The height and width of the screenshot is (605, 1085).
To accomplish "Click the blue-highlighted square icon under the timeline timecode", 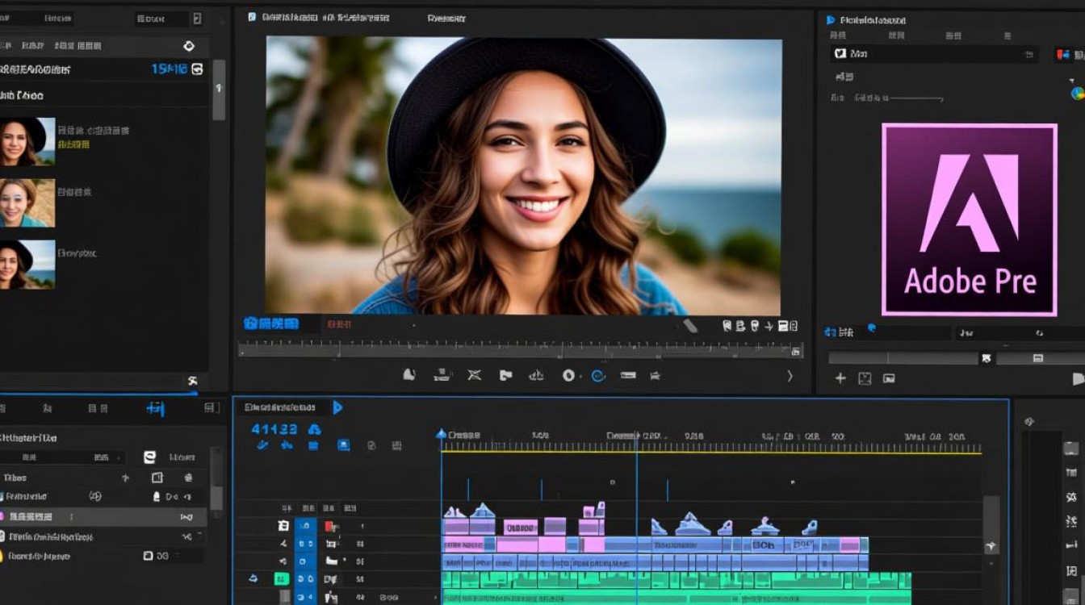I will 343,445.
